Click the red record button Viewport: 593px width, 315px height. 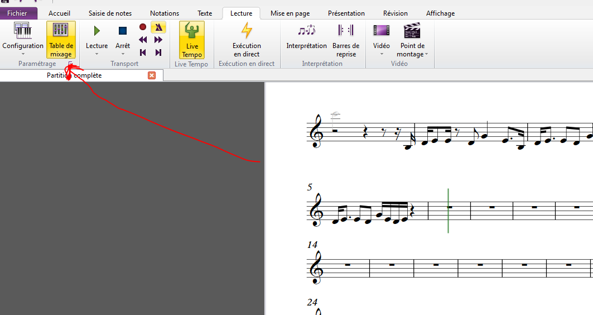pyautogui.click(x=143, y=27)
